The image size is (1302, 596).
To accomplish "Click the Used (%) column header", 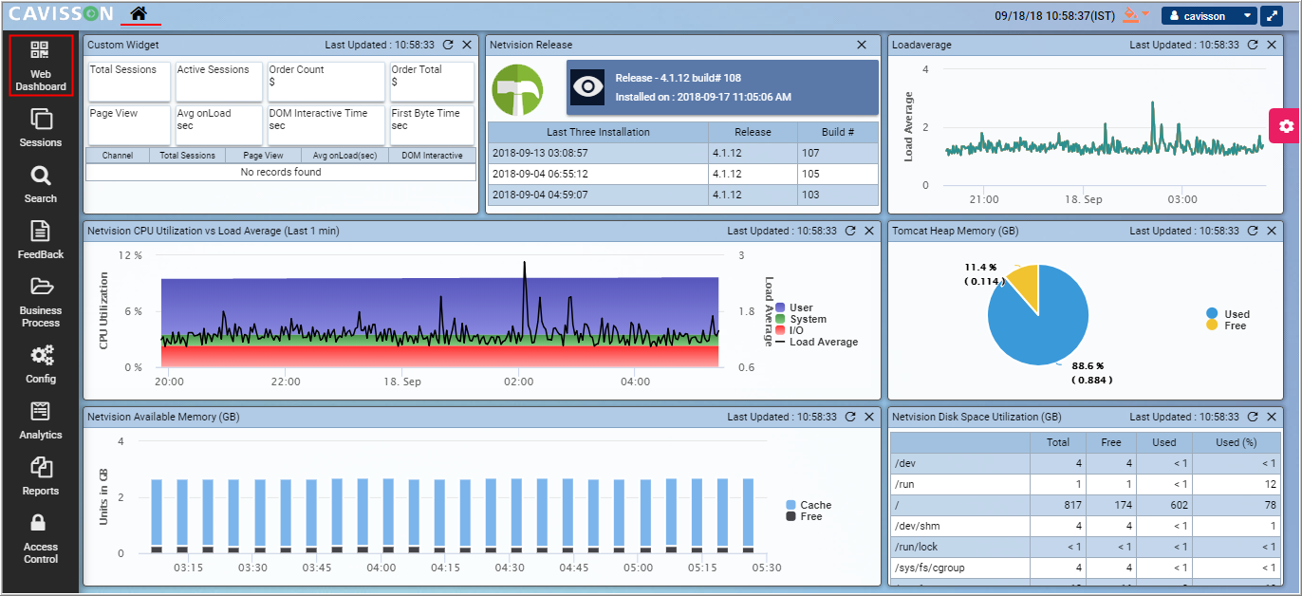I will pos(1235,442).
